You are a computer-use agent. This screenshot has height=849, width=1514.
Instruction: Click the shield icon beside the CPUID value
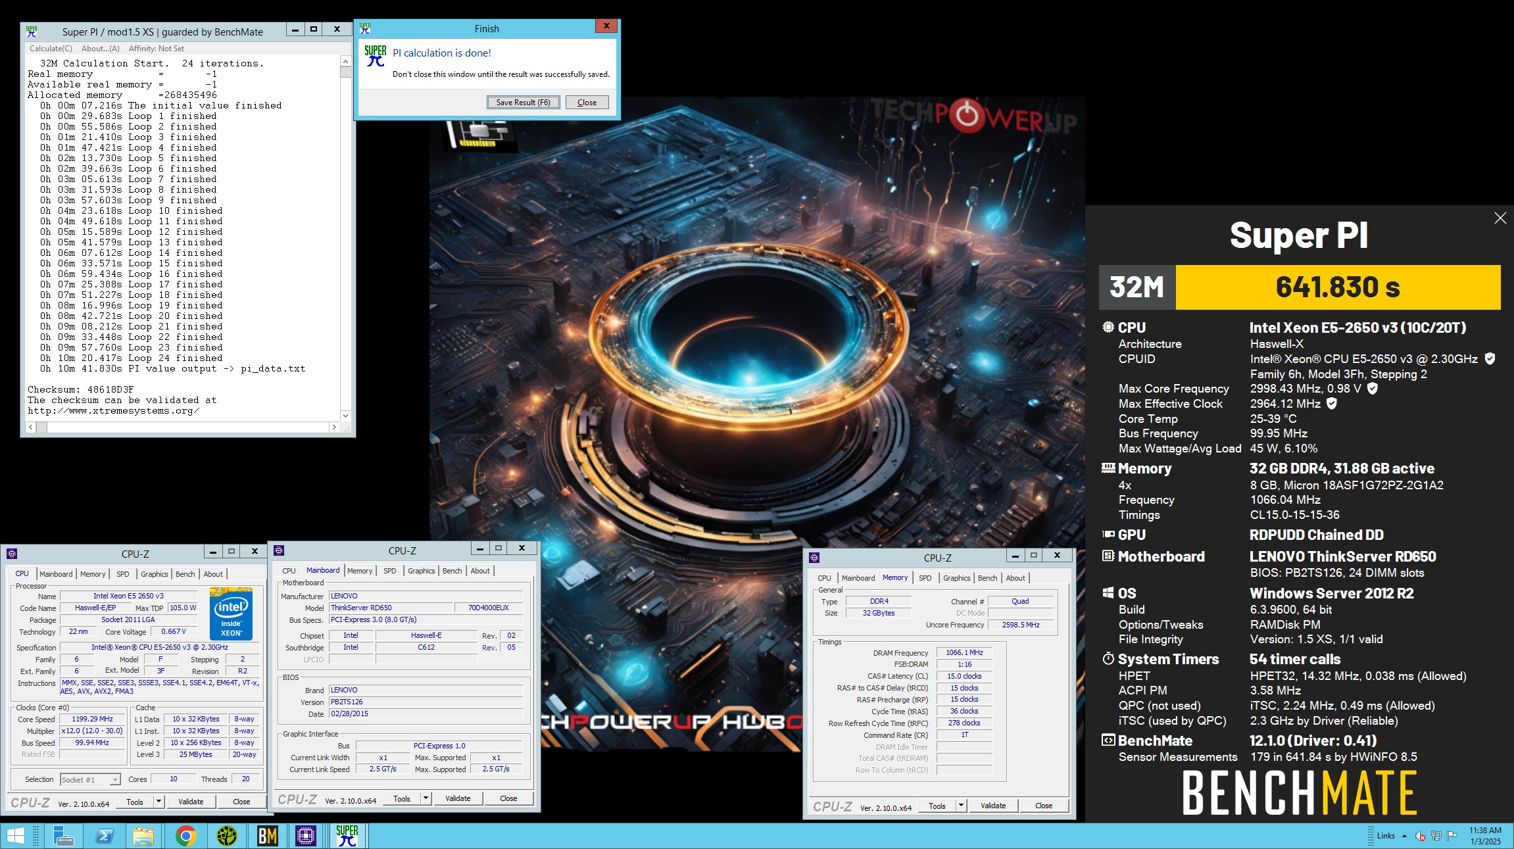click(x=1490, y=359)
